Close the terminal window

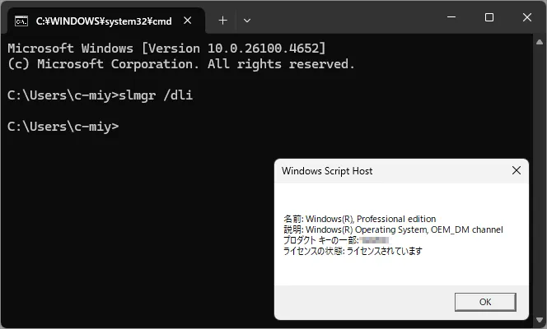(527, 17)
